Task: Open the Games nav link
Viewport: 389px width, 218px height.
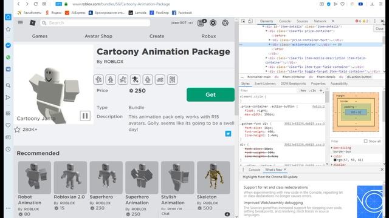Action: pos(40,36)
